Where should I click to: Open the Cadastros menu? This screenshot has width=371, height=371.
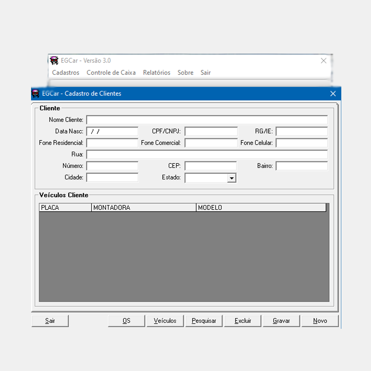pyautogui.click(x=65, y=73)
